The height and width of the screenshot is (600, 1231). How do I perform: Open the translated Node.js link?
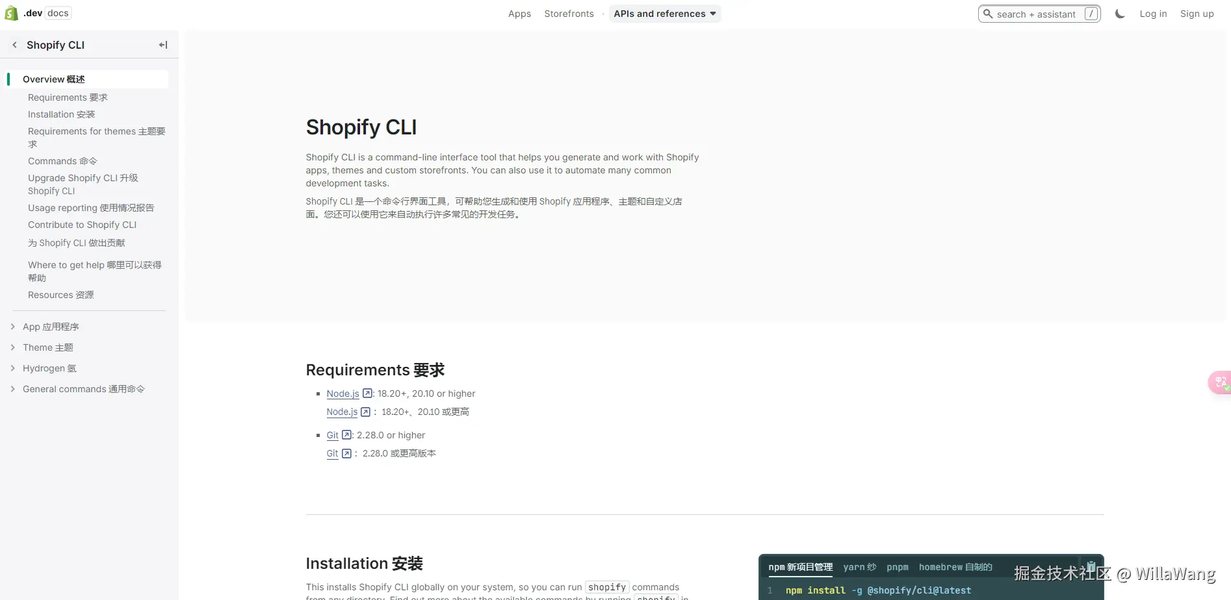point(342,412)
